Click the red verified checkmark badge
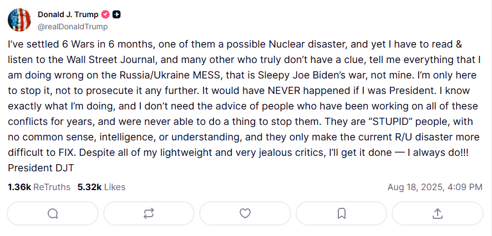 [105, 14]
